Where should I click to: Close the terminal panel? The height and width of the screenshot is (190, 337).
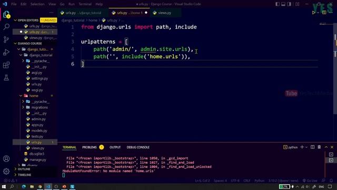[332, 147]
